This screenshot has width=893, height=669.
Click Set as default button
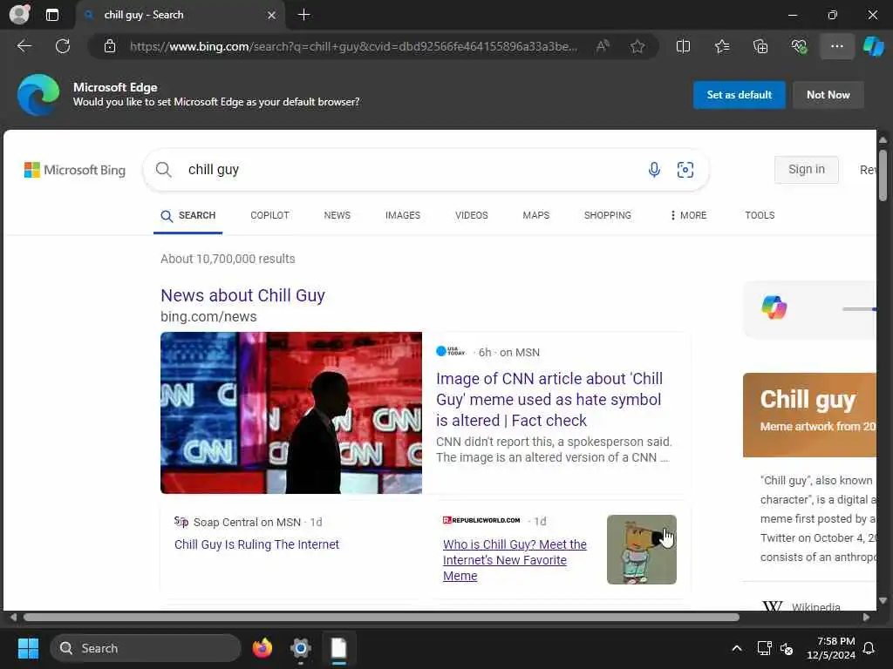[740, 94]
